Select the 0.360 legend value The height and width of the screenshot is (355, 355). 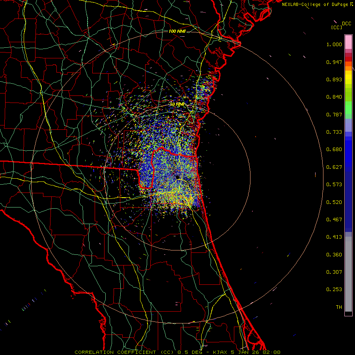[x=334, y=255]
